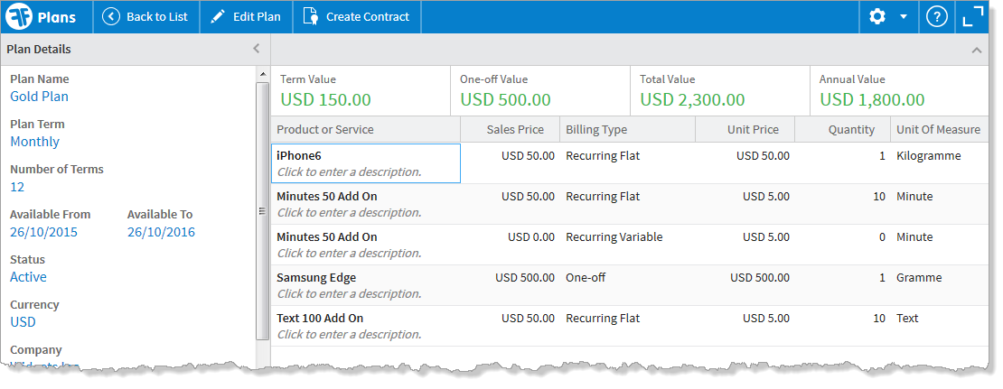Sort by Product or Service column
This screenshot has height=389, width=1003.
click(325, 129)
